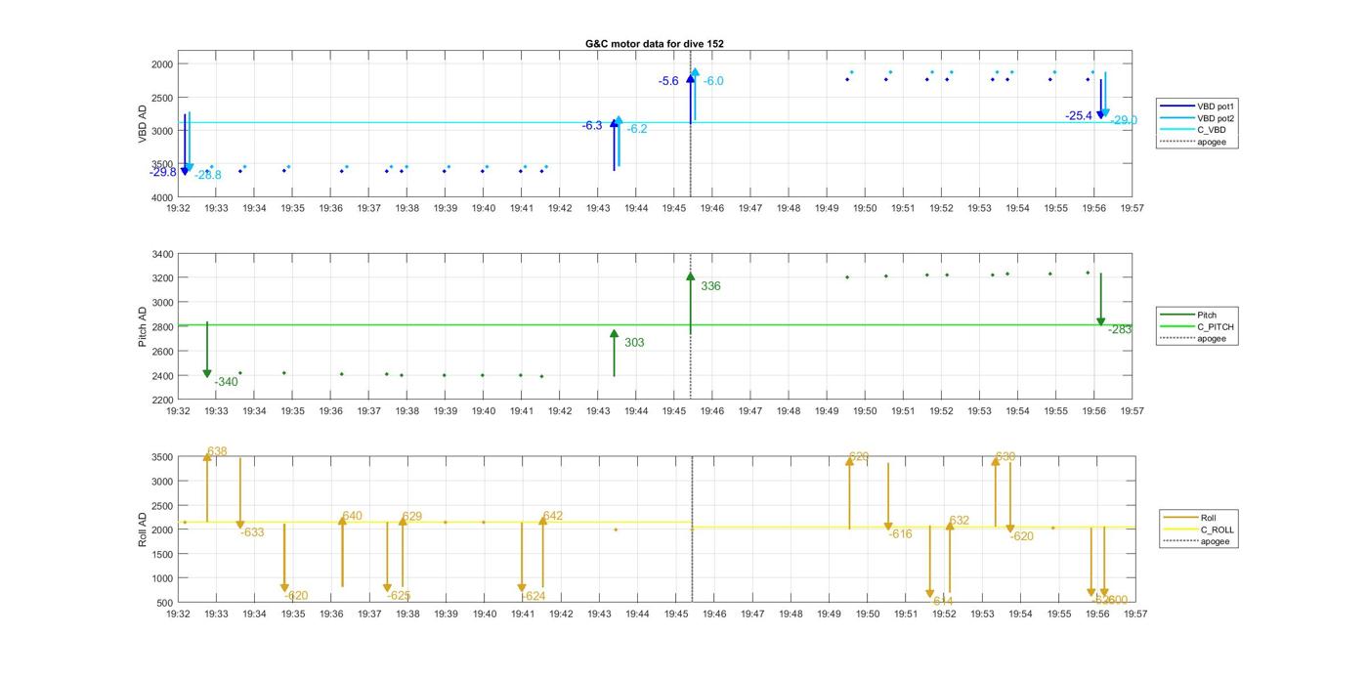Click the '638' roll data label
Screen dimensions: 1368x677
217,451
